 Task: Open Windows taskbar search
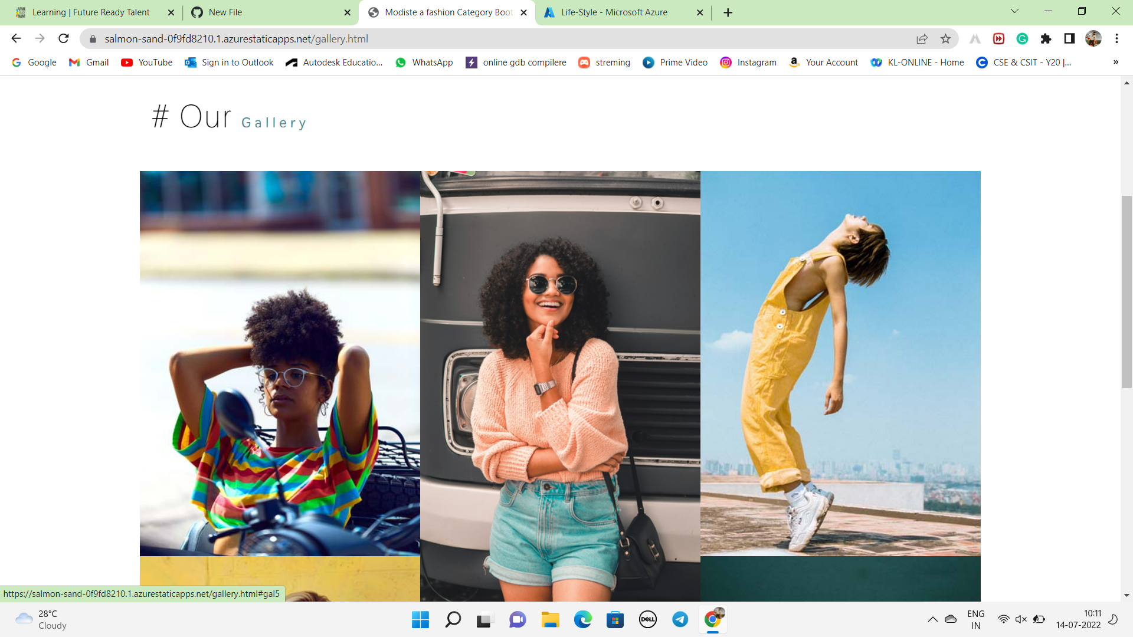453,619
